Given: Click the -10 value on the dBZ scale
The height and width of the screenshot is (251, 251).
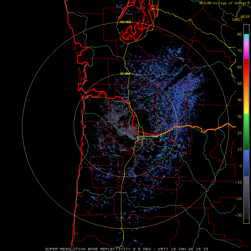Looking at the screenshot, I should (238, 182).
